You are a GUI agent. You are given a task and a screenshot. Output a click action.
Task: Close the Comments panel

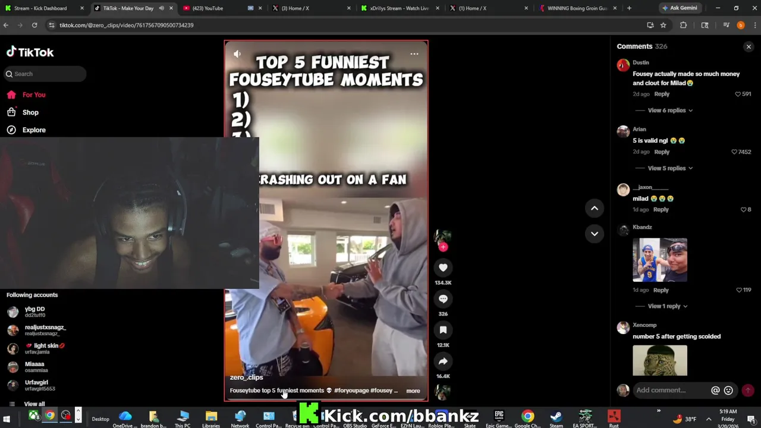[x=749, y=46]
